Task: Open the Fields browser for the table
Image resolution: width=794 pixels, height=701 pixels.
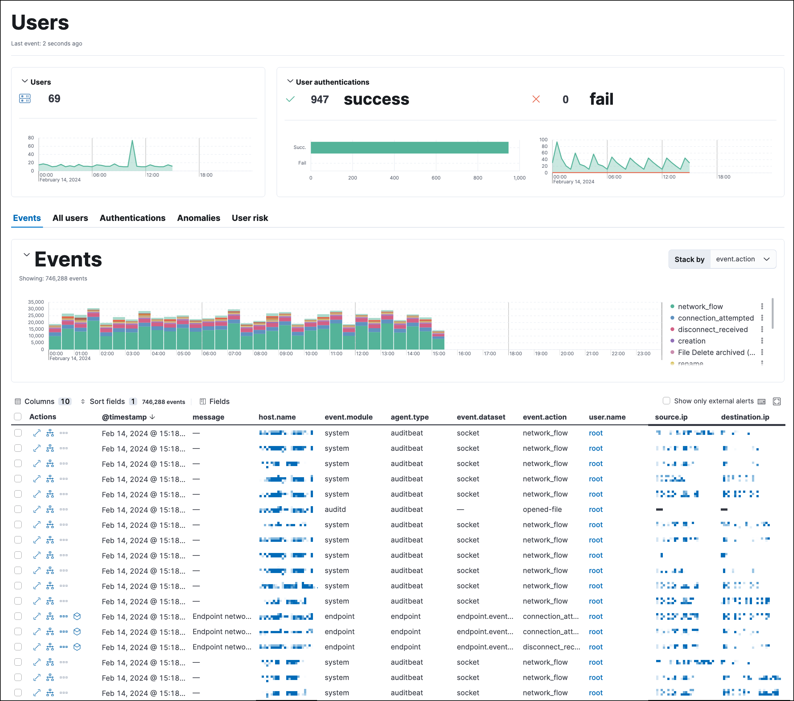Action: [215, 401]
